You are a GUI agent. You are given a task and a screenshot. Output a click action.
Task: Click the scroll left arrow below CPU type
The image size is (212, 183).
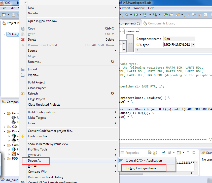(x=137, y=50)
